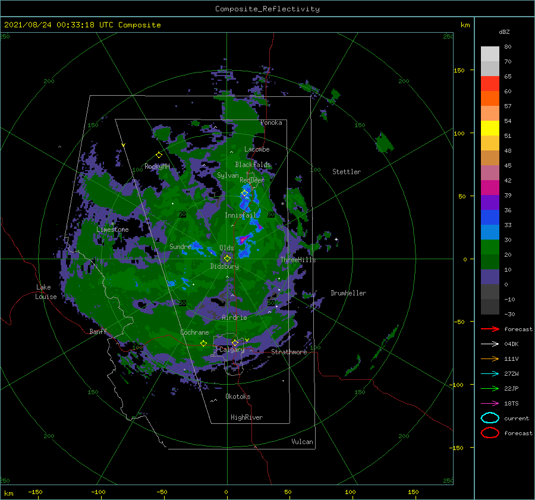Click the Innisfail city label
Image resolution: width=535 pixels, height=500 pixels.
(x=241, y=215)
